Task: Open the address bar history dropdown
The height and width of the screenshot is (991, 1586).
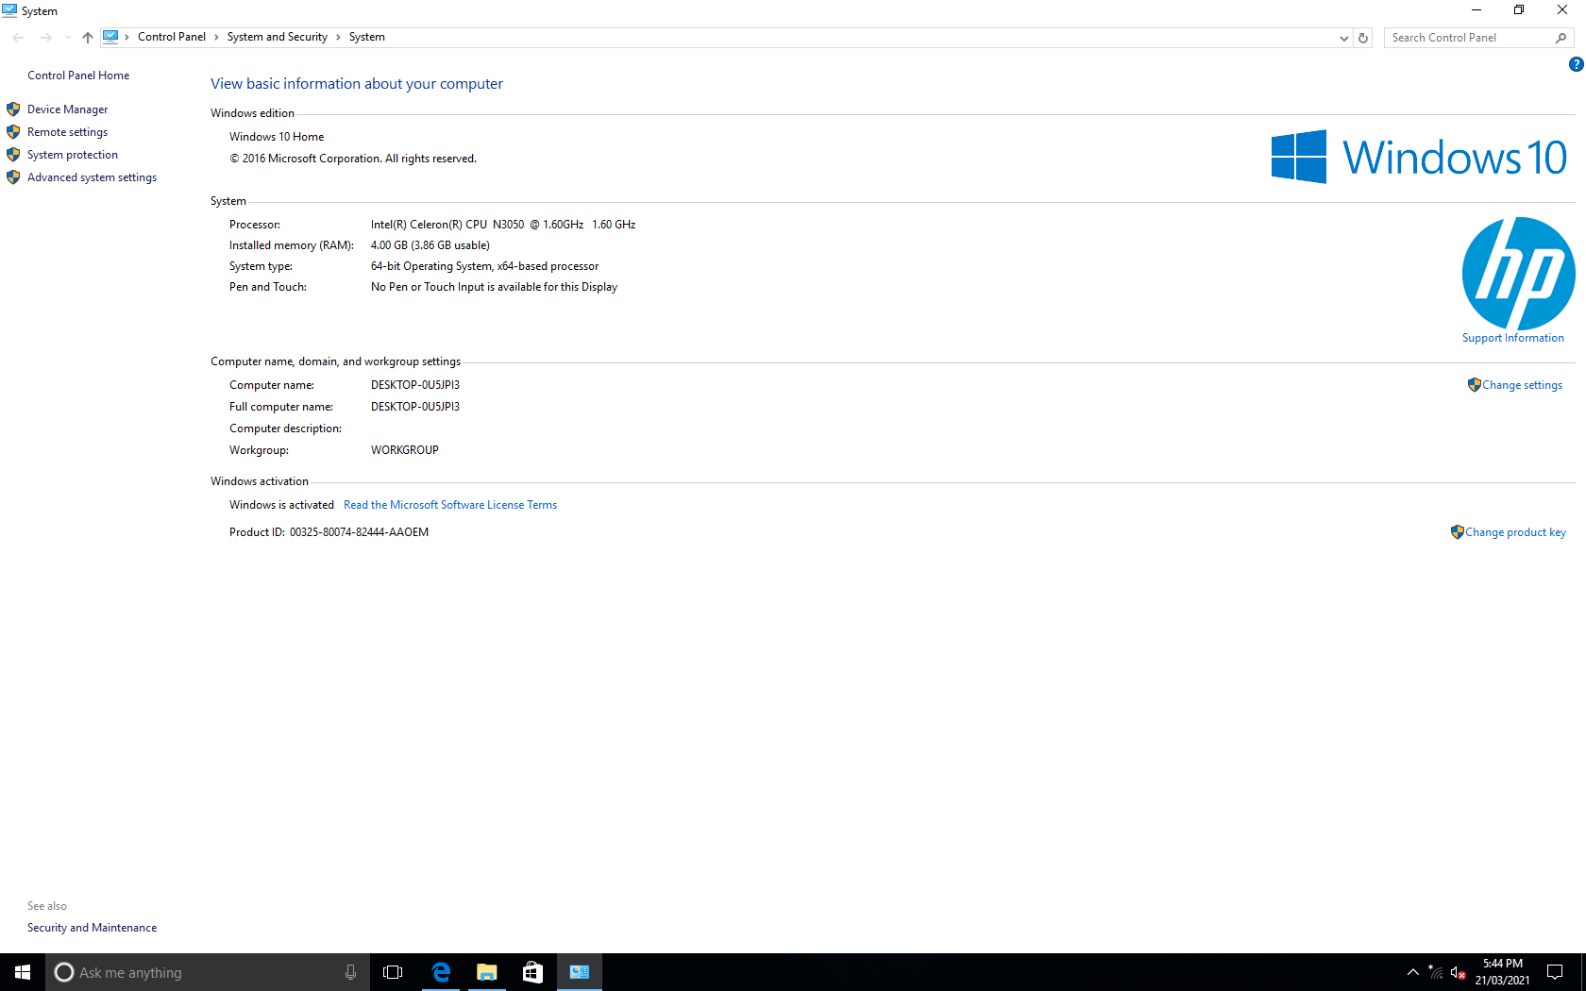Action: point(1343,38)
